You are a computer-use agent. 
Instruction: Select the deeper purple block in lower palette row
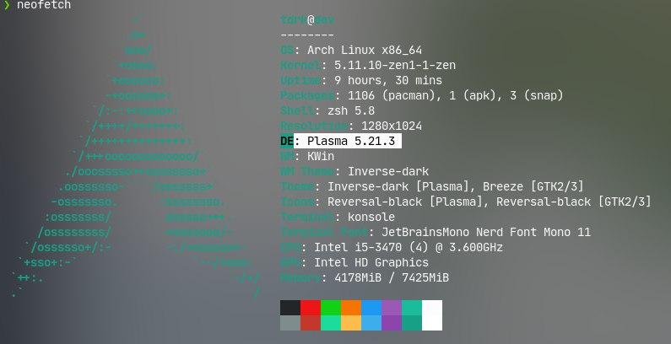pos(392,323)
